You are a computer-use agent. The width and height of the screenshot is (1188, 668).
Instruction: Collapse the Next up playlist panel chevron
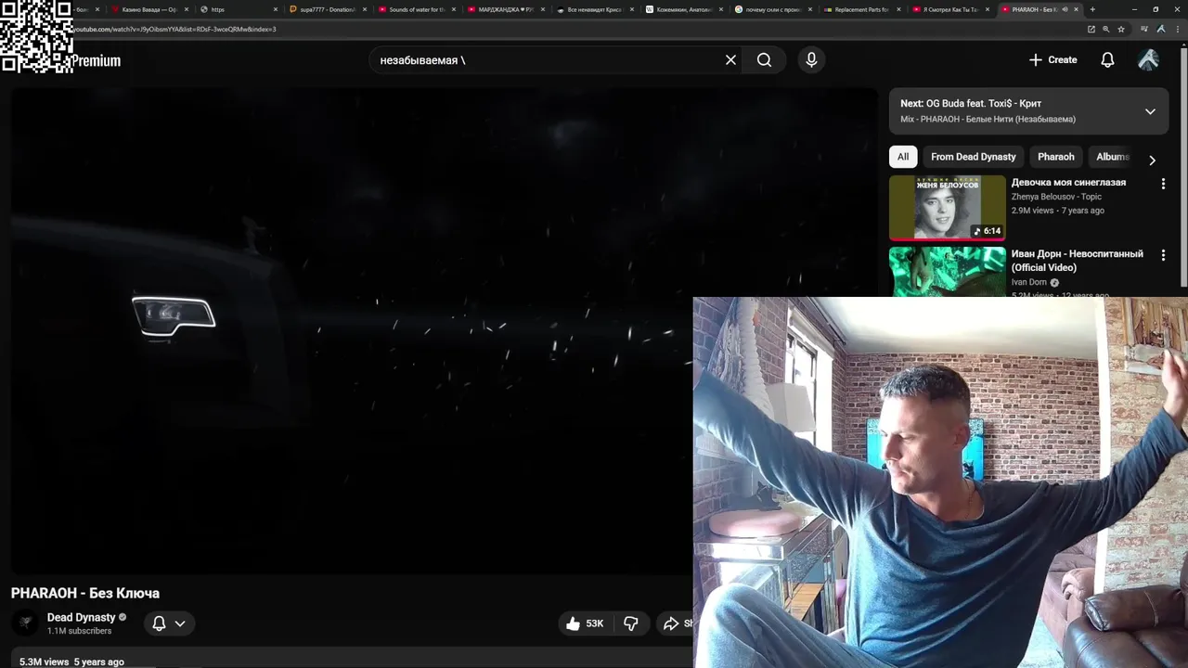tap(1150, 111)
